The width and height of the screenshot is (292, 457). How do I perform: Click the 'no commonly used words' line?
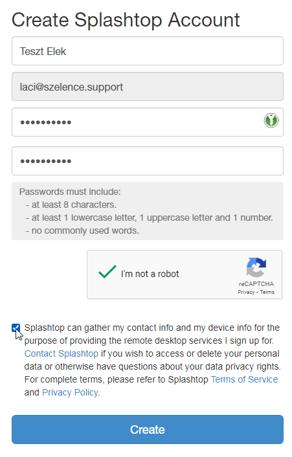click(82, 230)
